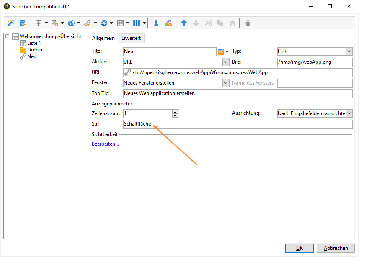The width and height of the screenshot is (369, 267).
Task: Open the Ausrichtung dropdown
Action: click(349, 113)
